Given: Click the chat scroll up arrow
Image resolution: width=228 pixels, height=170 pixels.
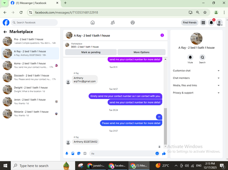Looking at the screenshot, I should pos(166,59).
